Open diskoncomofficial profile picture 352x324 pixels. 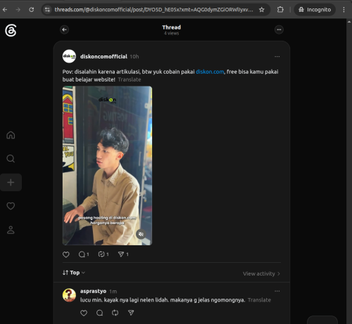[x=69, y=56]
